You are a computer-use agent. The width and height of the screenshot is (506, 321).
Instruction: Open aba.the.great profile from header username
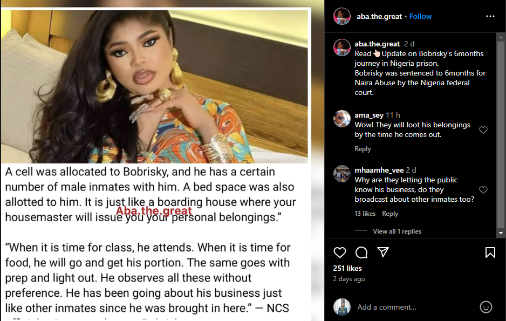coord(379,16)
